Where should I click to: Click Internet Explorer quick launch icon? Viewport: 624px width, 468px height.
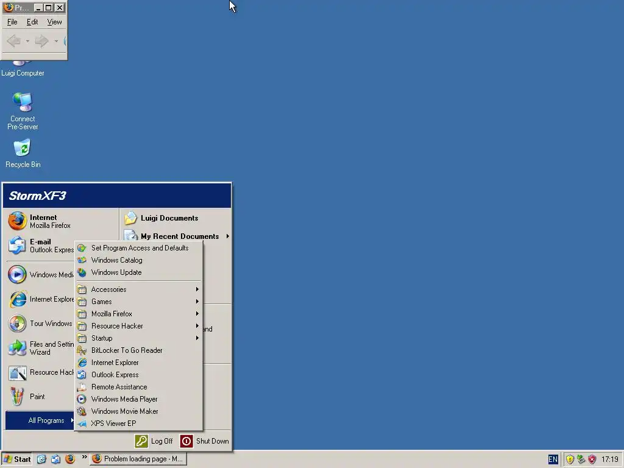click(x=41, y=459)
